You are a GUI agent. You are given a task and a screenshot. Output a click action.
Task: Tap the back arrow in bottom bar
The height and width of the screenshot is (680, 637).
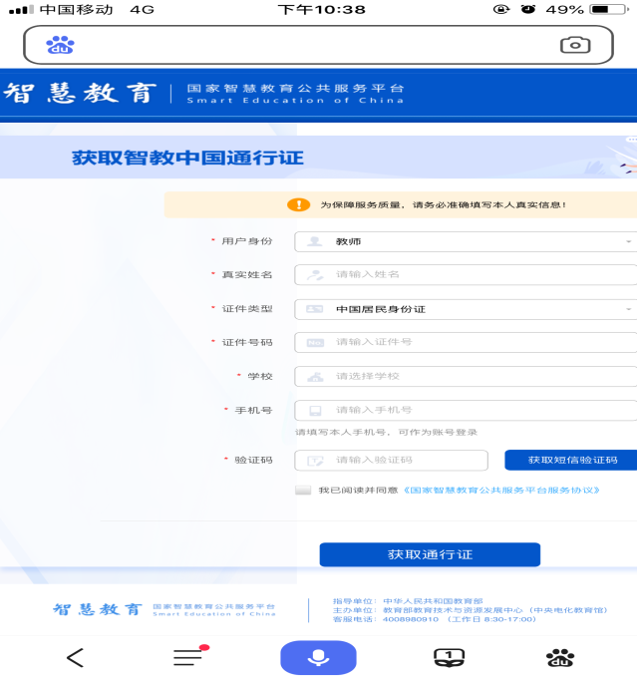coord(75,658)
